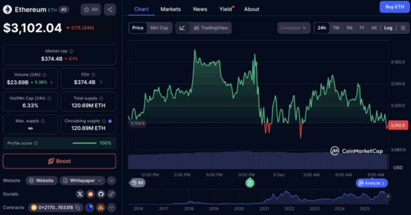Toggle Log scale on the chart

(x=388, y=28)
